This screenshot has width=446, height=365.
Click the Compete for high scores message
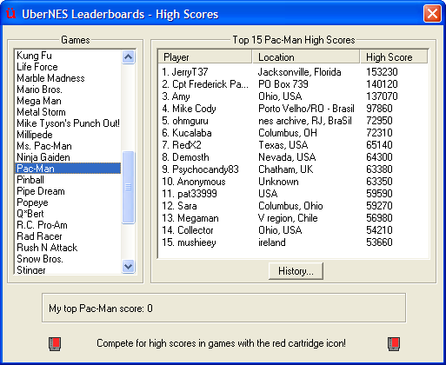coord(221,343)
